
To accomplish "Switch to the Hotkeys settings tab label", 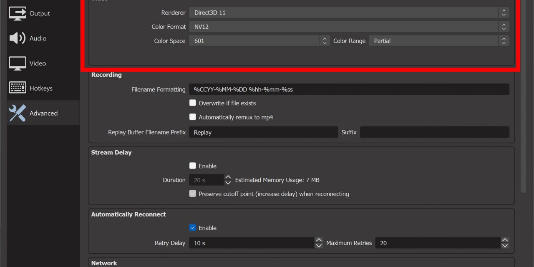I will coord(41,88).
